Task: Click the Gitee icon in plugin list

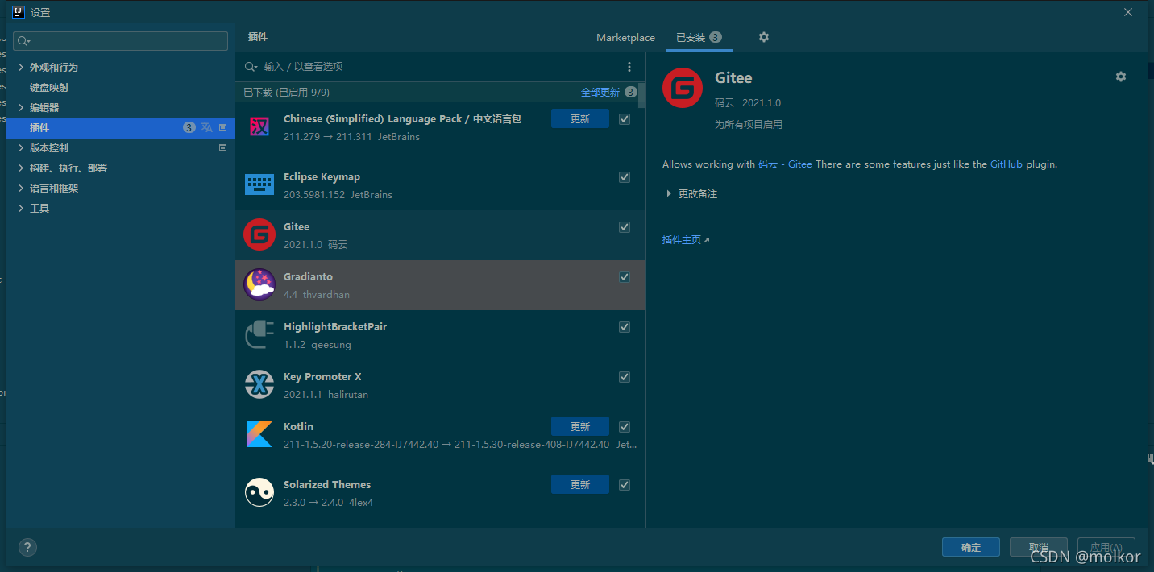Action: (259, 234)
